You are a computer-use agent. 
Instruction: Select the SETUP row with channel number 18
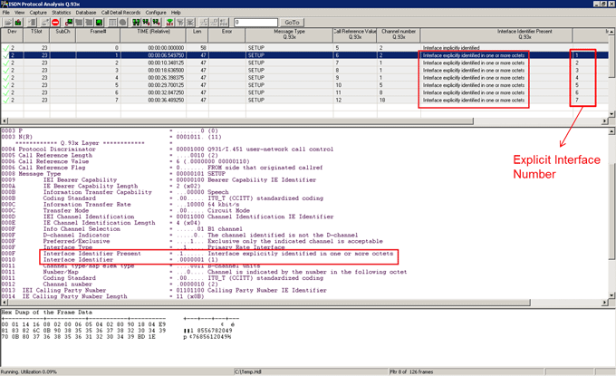pyautogui.click(x=304, y=101)
